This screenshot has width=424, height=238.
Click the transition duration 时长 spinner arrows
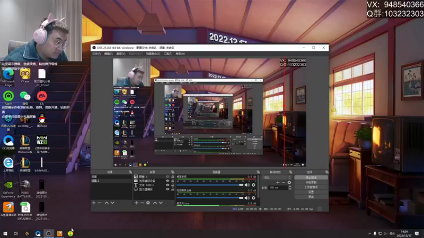tap(290, 188)
